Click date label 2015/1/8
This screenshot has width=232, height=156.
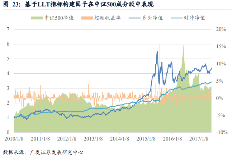pyautogui.click(x=146, y=139)
